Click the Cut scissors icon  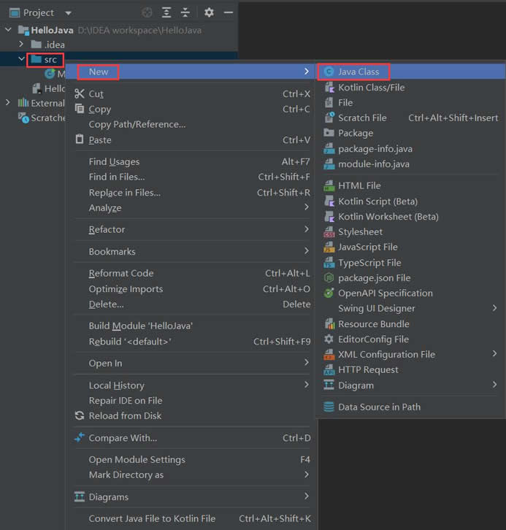point(80,93)
